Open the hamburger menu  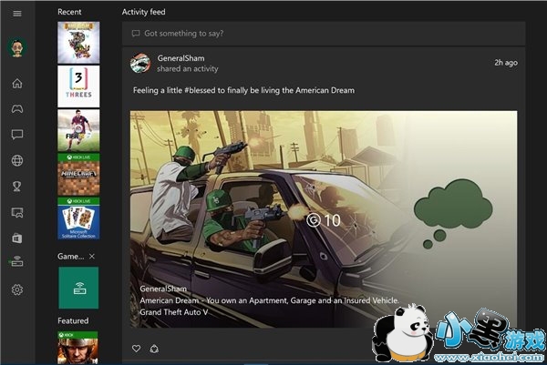coord(17,14)
